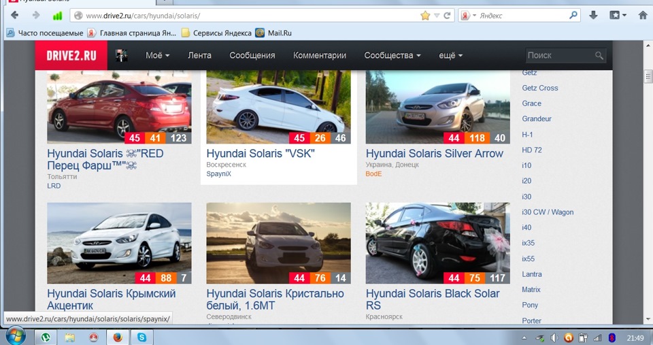
Task: Open the Кристально белый car photo
Action: [x=279, y=244]
